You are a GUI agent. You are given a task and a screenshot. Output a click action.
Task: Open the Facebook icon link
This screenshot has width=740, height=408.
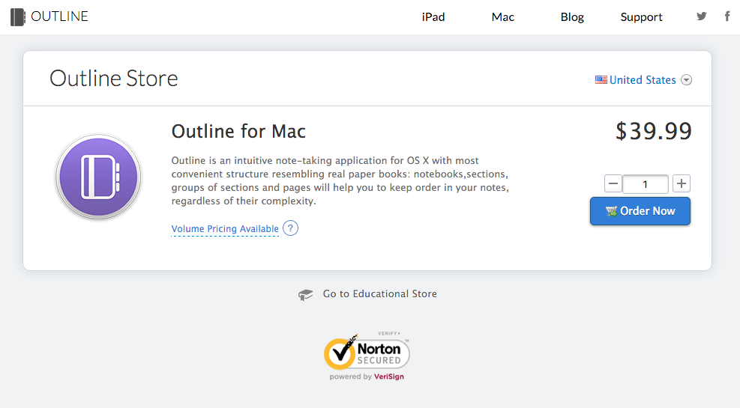(727, 16)
